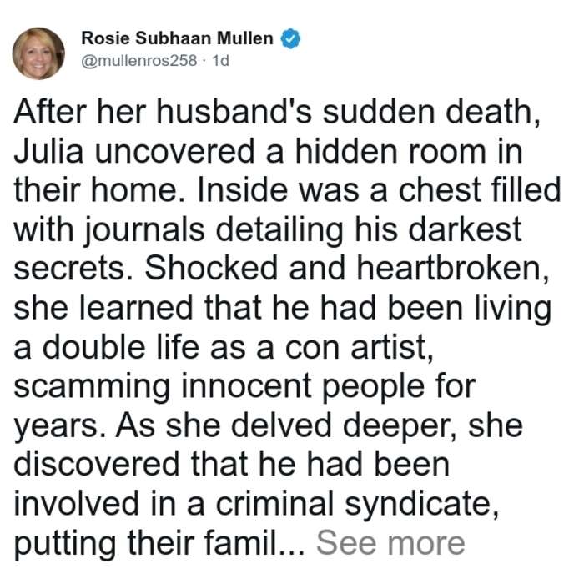584x584 pixels.
Task: Click the blue verified badge icon
Action: click(290, 38)
